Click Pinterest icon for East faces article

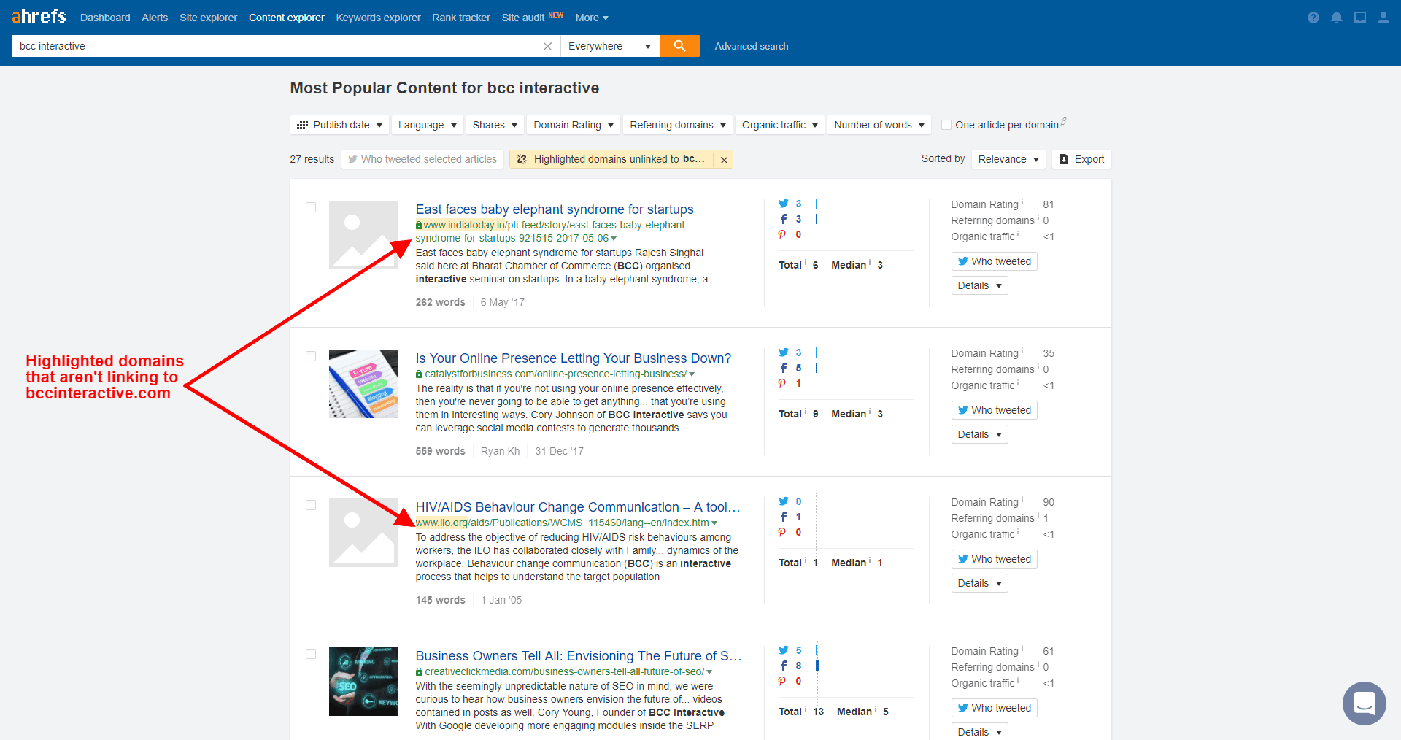[782, 234]
